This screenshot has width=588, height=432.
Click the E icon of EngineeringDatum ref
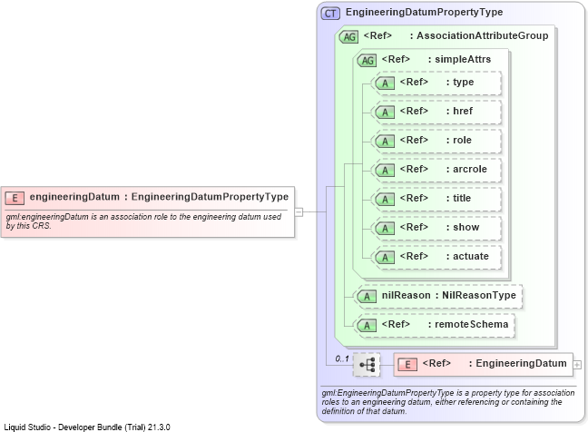pos(407,365)
